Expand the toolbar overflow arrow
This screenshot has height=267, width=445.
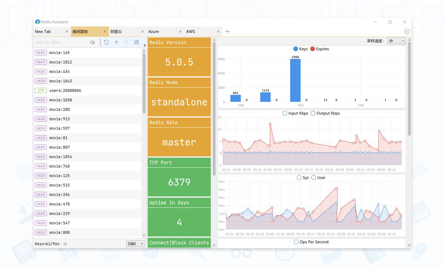(x=145, y=45)
